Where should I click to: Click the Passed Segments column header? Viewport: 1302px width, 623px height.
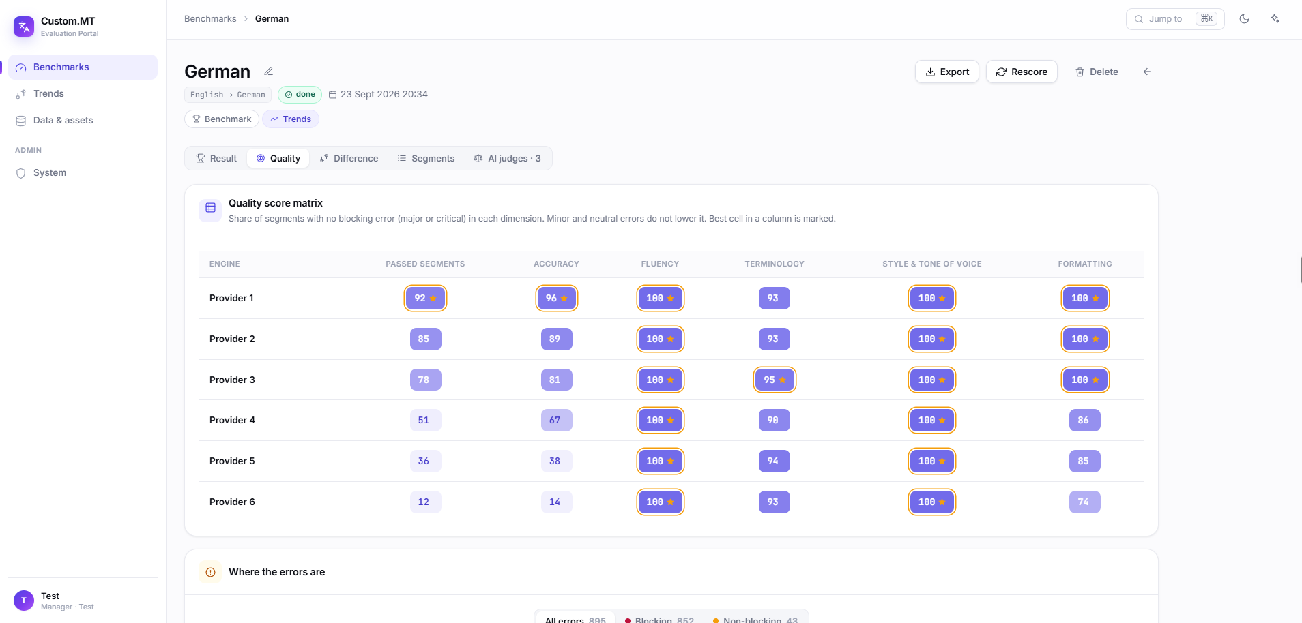(425, 264)
